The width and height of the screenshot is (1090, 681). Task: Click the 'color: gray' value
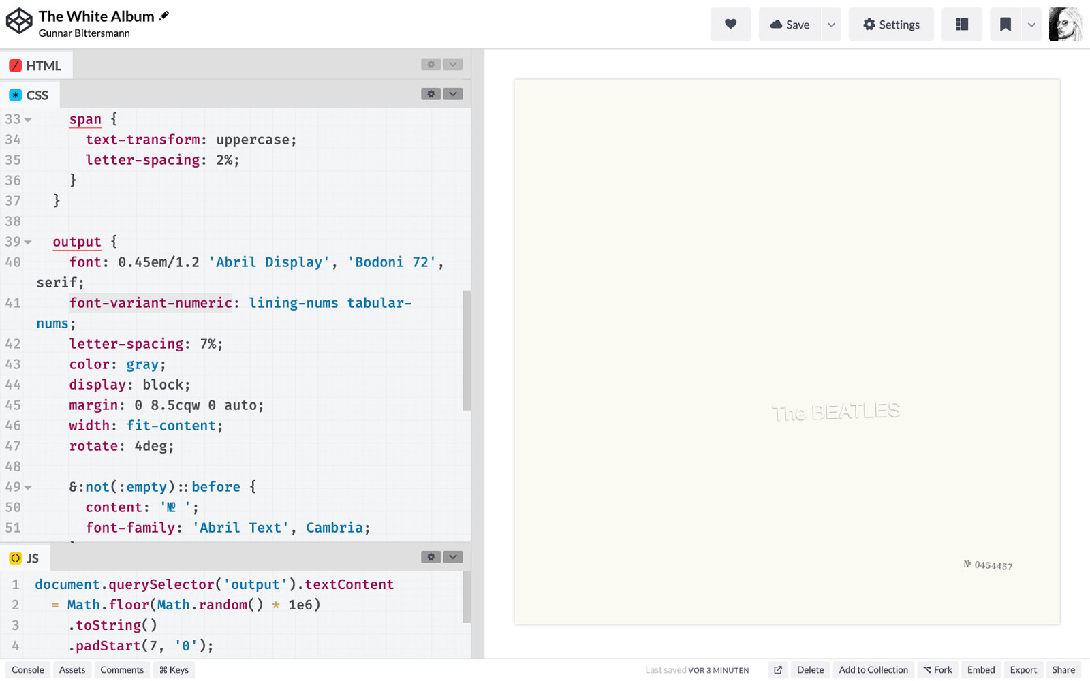pos(142,364)
